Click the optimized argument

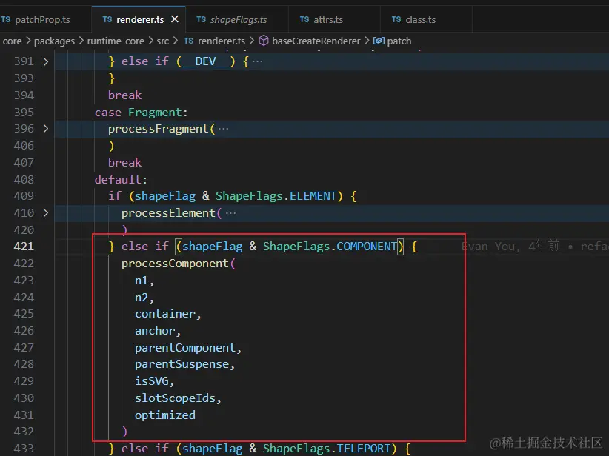[x=165, y=415]
